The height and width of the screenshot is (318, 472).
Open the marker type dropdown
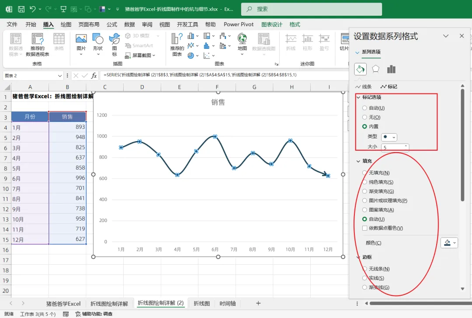coord(389,137)
